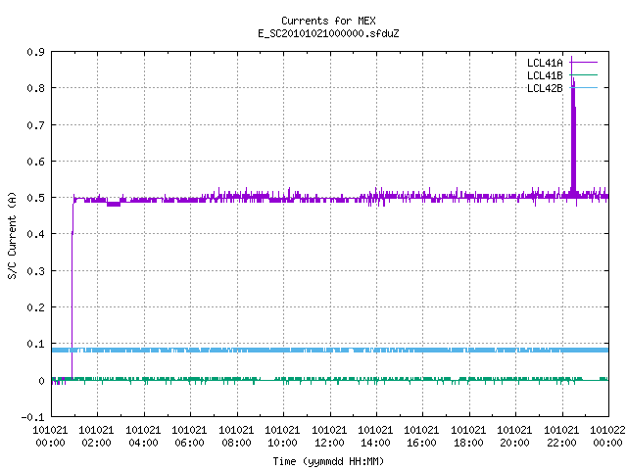This screenshot has height=470, width=627.
Task: Click the 101021 08:00 time tick label
Action: (x=236, y=437)
